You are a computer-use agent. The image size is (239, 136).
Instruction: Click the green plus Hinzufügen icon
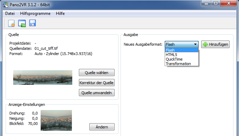coord(205,44)
